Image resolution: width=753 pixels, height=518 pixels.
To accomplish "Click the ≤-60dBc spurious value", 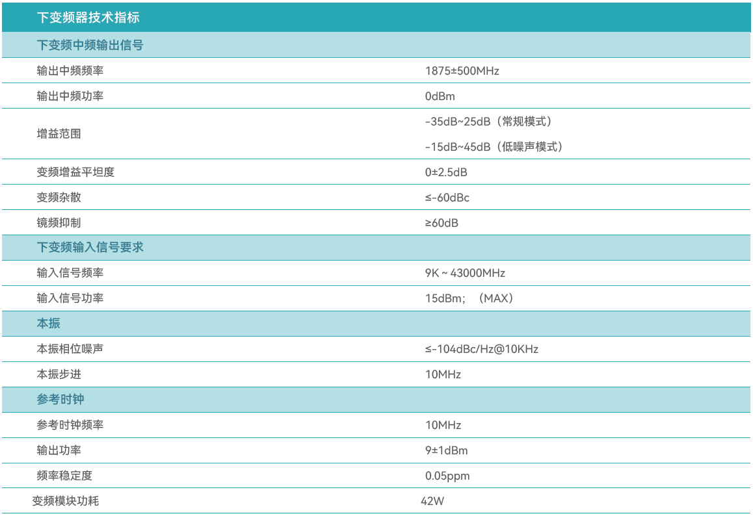I will click(447, 198).
